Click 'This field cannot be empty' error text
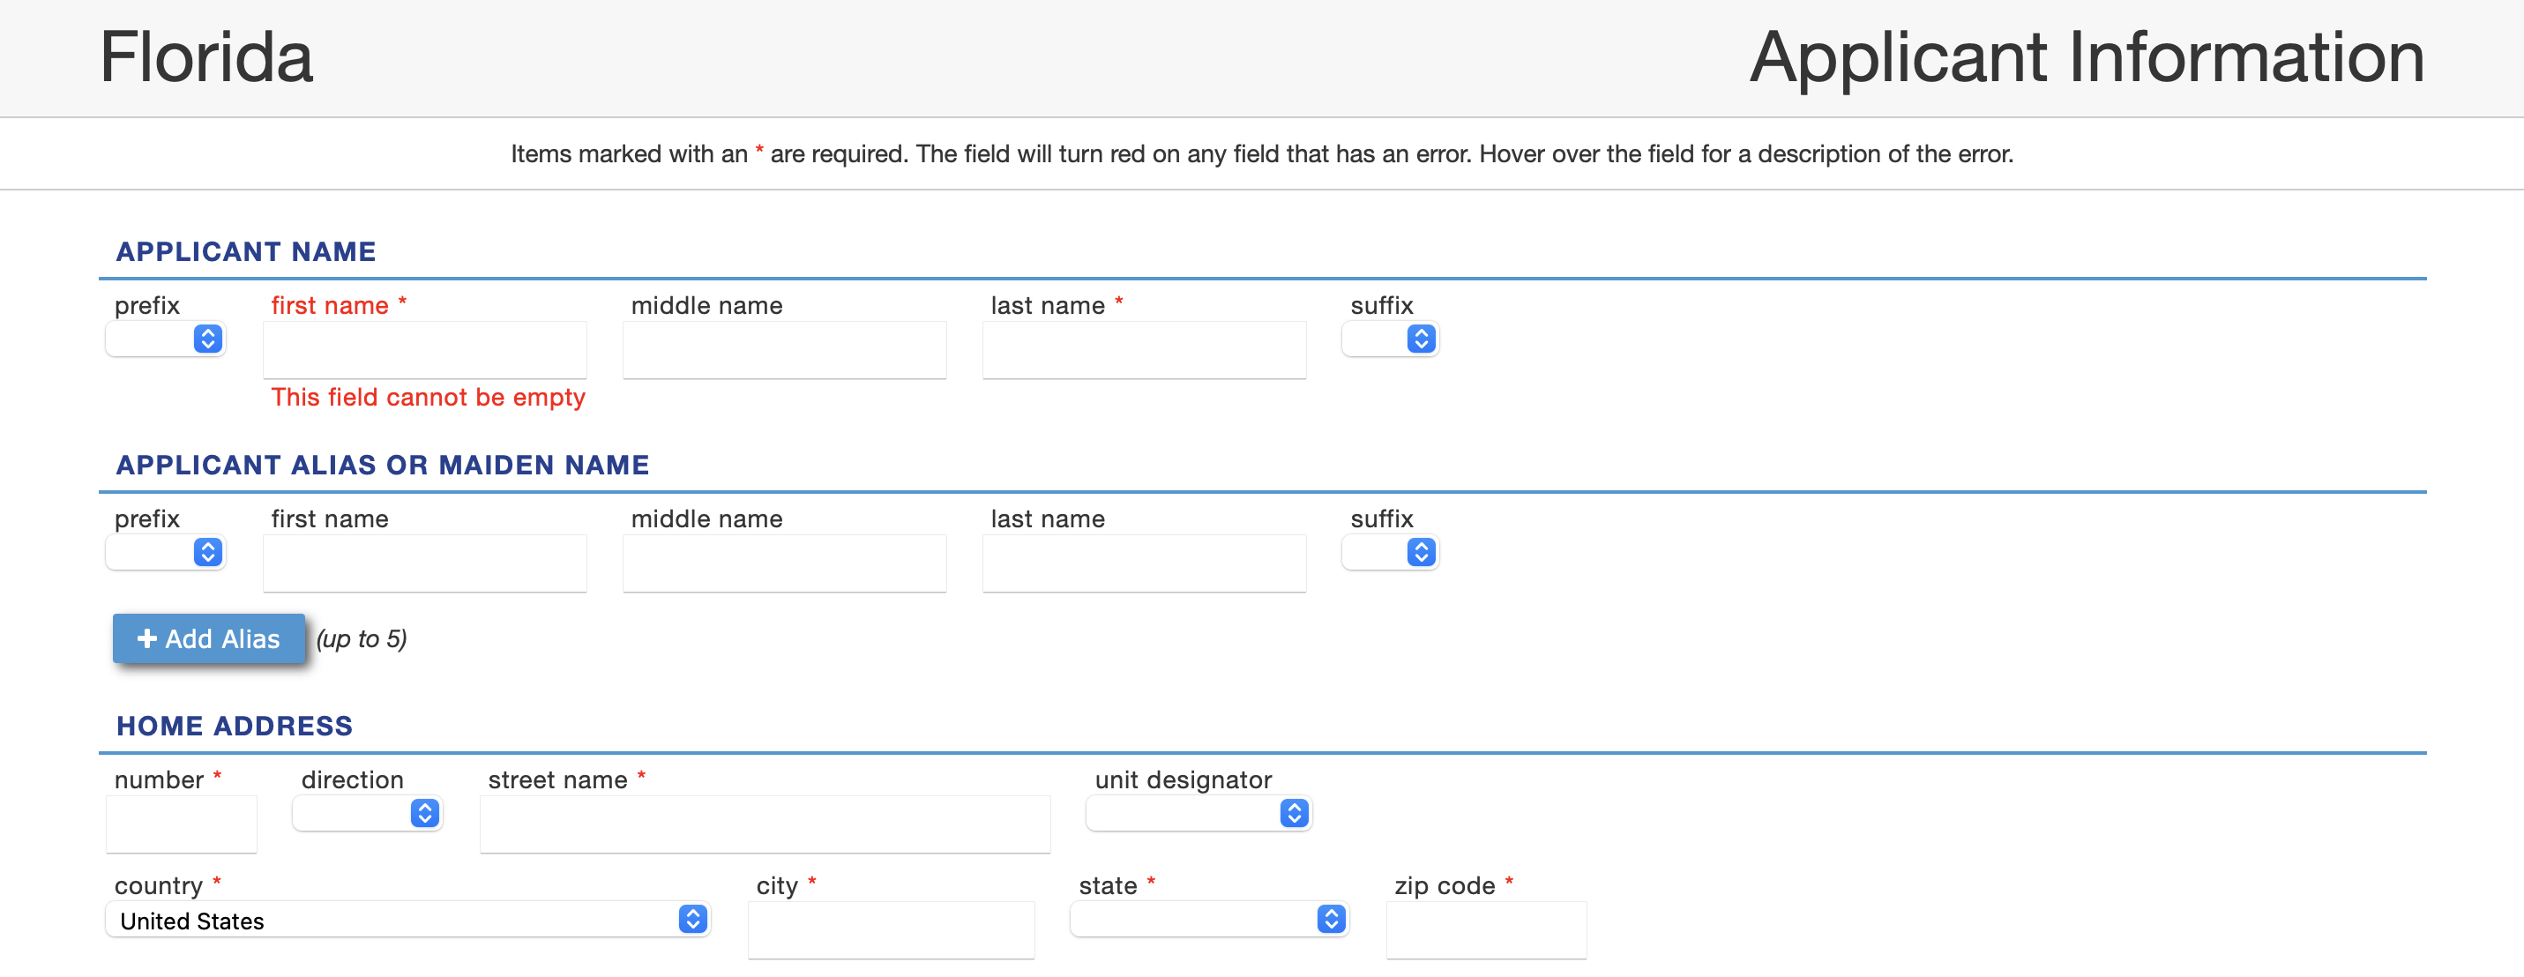 [x=429, y=398]
